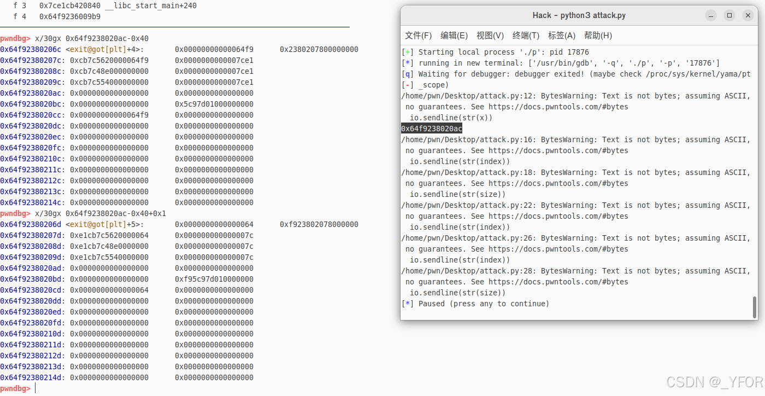Image resolution: width=765 pixels, height=396 pixels.
Task: Open the 帮助(H) menu
Action: (598, 36)
